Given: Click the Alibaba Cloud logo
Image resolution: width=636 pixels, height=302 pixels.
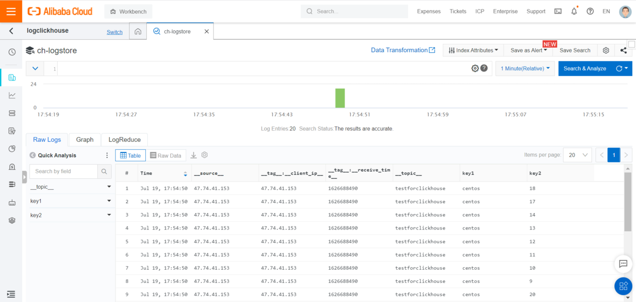Looking at the screenshot, I should (60, 11).
